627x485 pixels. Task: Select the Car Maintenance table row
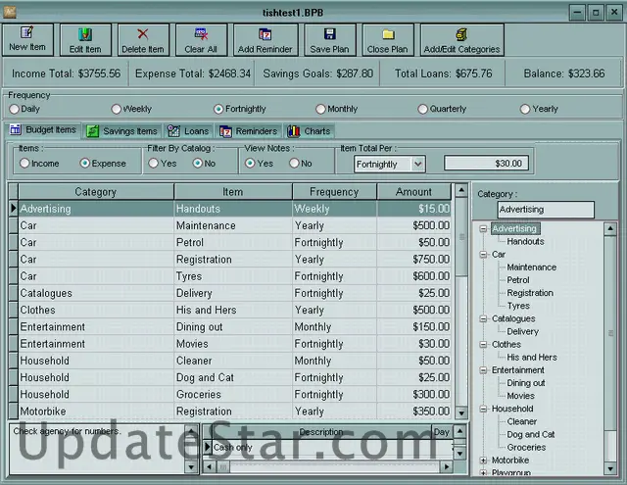(x=235, y=225)
